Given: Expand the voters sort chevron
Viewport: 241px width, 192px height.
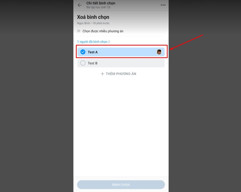Looking at the screenshot, I should 109,42.
